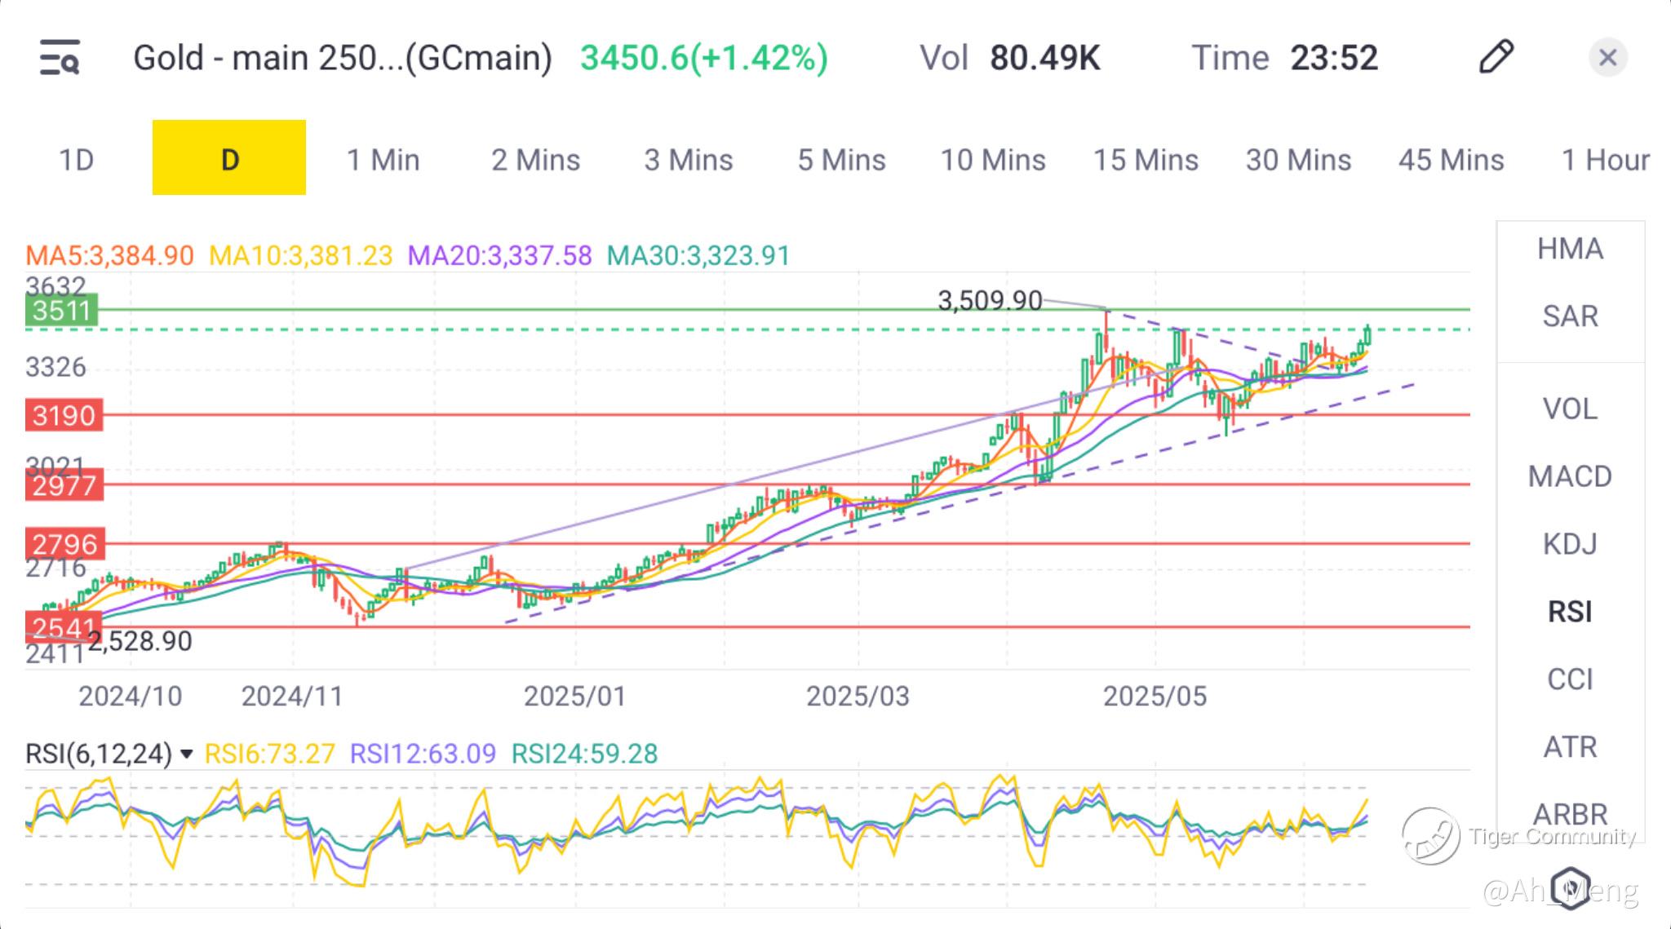Image resolution: width=1671 pixels, height=929 pixels.
Task: Choose the 15 Mins interval
Action: point(1146,160)
